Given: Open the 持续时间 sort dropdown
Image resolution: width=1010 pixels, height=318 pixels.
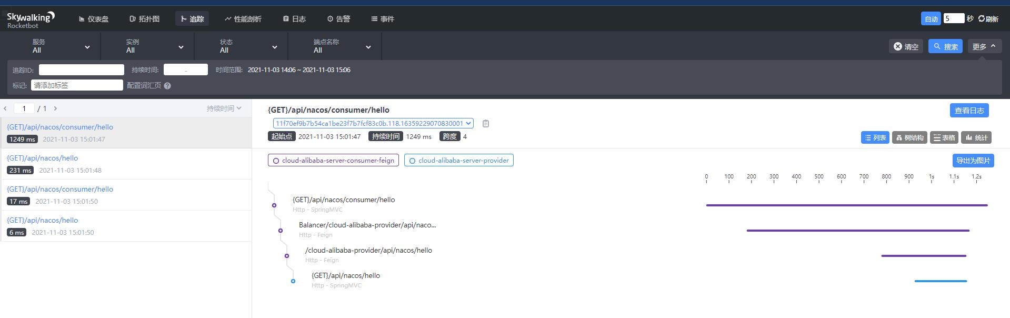Looking at the screenshot, I should (224, 108).
